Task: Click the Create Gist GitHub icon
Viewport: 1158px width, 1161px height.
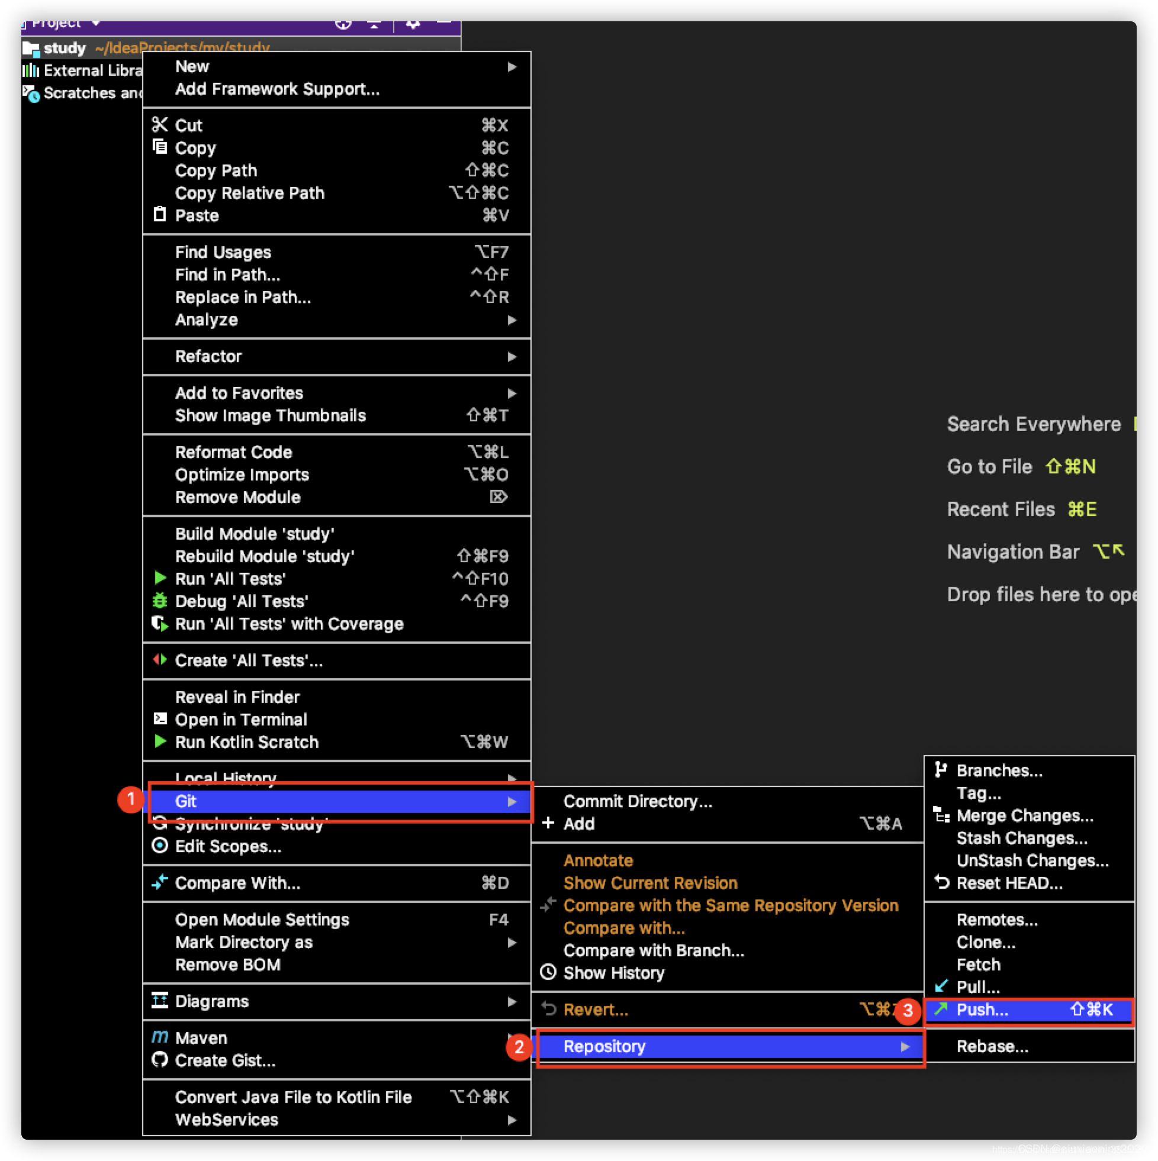Action: click(x=159, y=1060)
